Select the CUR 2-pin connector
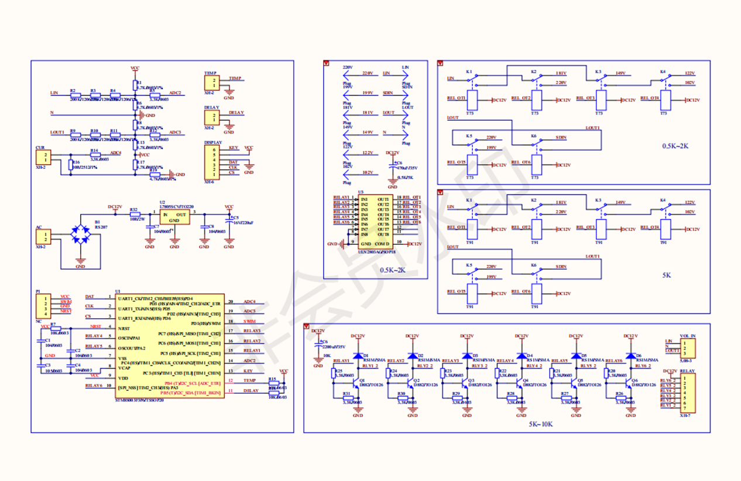The height and width of the screenshot is (481, 741). pos(43,157)
